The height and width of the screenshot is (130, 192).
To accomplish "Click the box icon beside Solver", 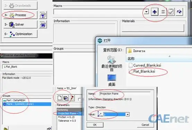I will tap(43, 25).
